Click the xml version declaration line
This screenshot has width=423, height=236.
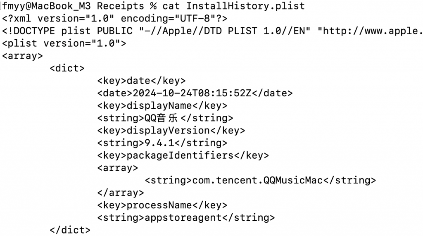tap(115, 19)
